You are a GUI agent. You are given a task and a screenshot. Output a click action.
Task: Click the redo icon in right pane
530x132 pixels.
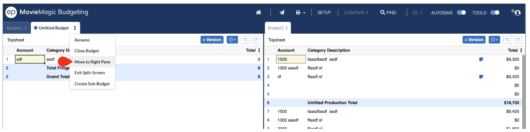click(518, 40)
